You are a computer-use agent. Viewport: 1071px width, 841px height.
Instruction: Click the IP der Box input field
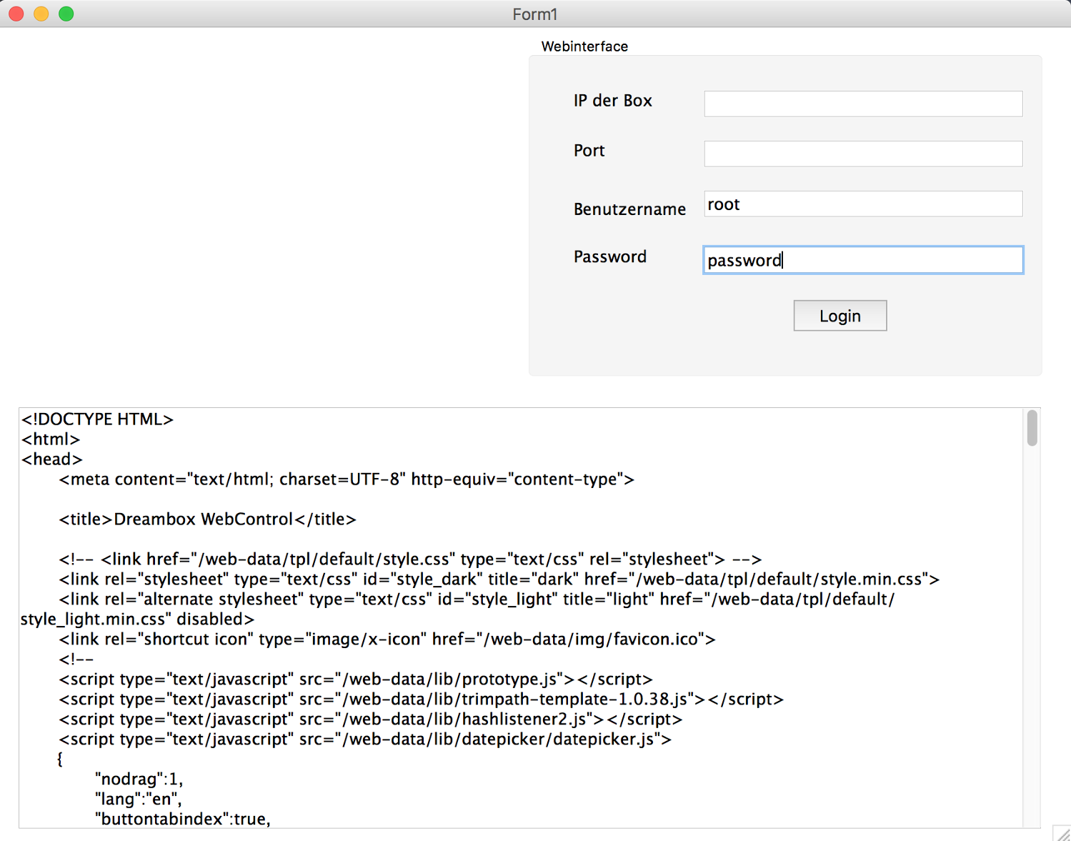pos(863,104)
